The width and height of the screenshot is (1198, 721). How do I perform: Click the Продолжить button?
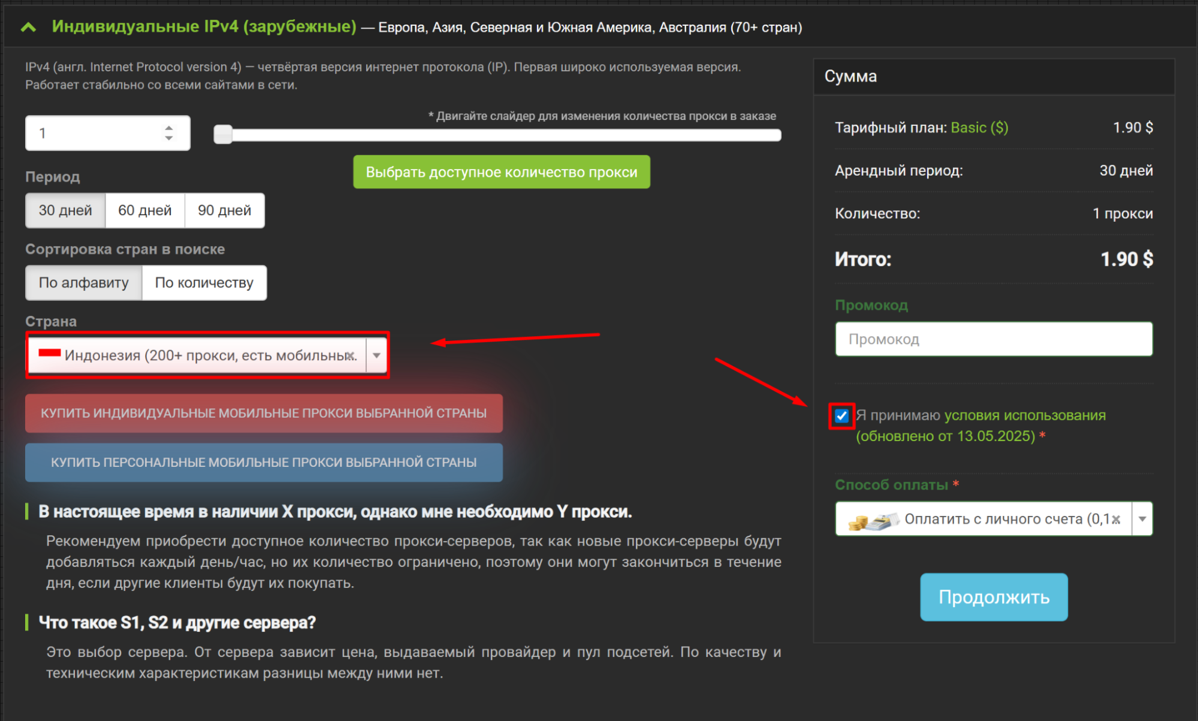click(993, 597)
